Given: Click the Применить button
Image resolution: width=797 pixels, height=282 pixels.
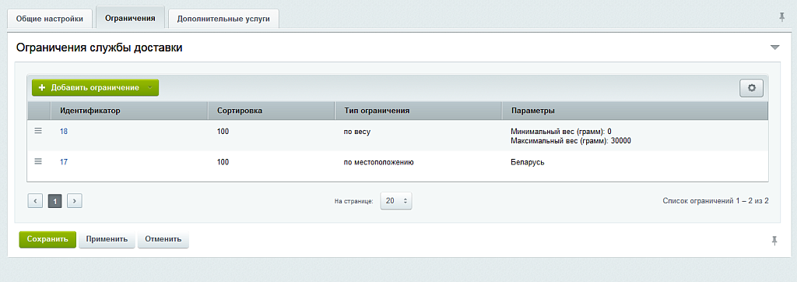Looking at the screenshot, I should (x=107, y=239).
